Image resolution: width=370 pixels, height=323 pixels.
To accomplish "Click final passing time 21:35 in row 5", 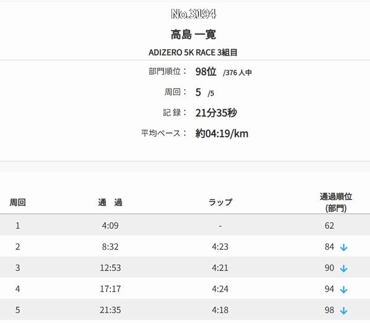I will (x=110, y=310).
